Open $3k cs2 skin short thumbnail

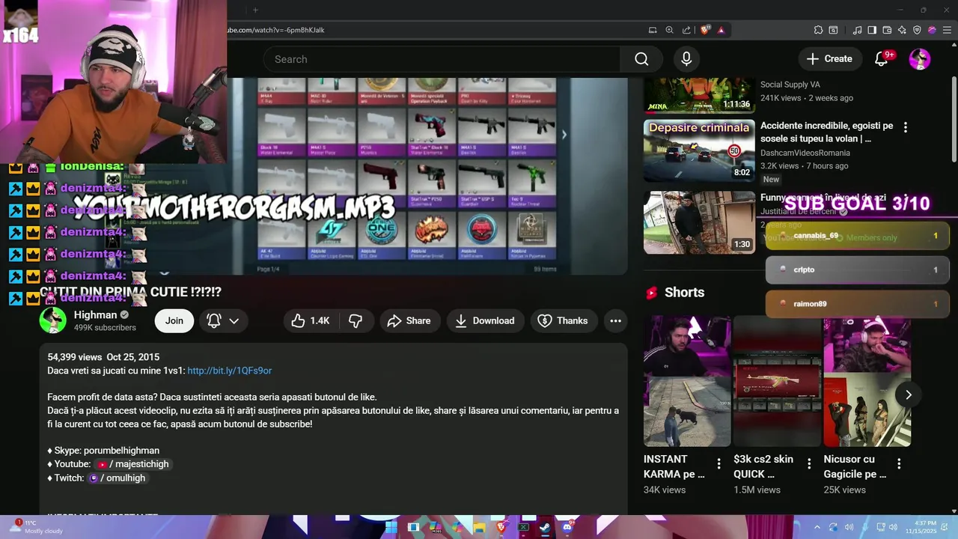coord(777,381)
